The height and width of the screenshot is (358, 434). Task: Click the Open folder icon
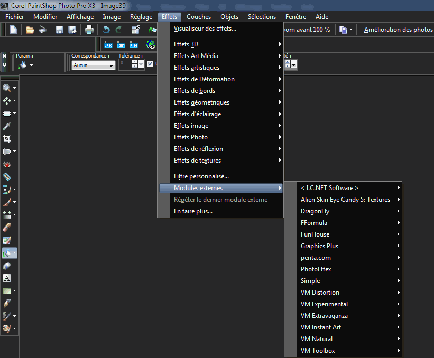(30, 30)
